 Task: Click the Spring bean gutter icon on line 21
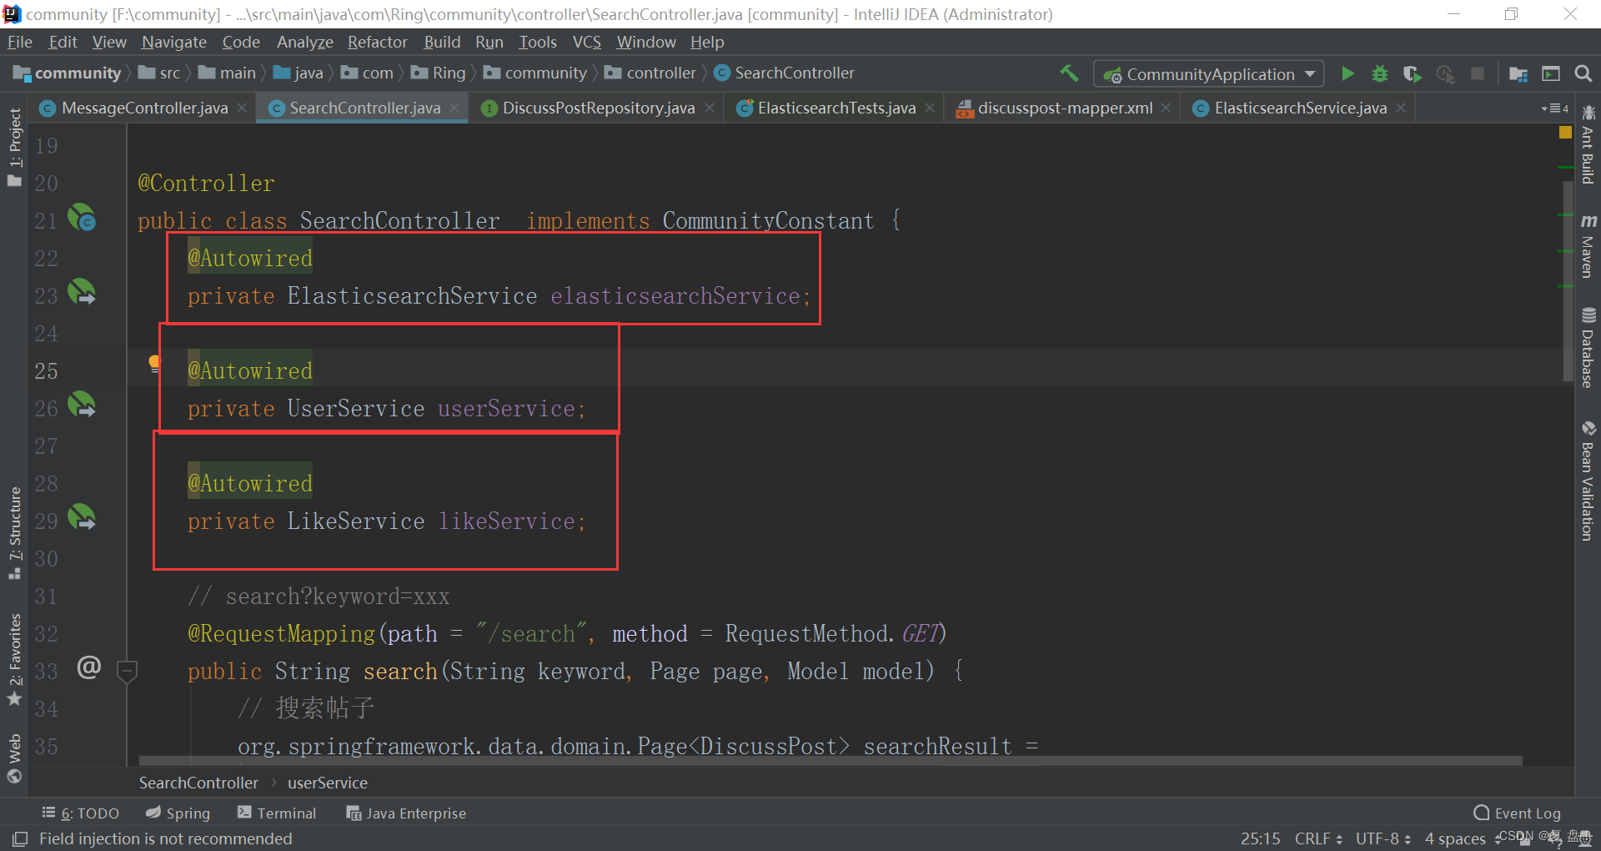click(82, 218)
